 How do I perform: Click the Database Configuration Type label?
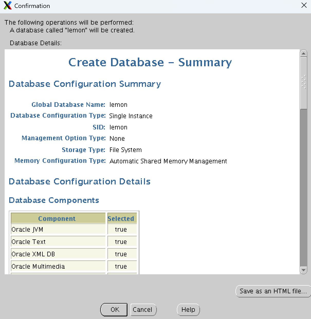click(58, 116)
